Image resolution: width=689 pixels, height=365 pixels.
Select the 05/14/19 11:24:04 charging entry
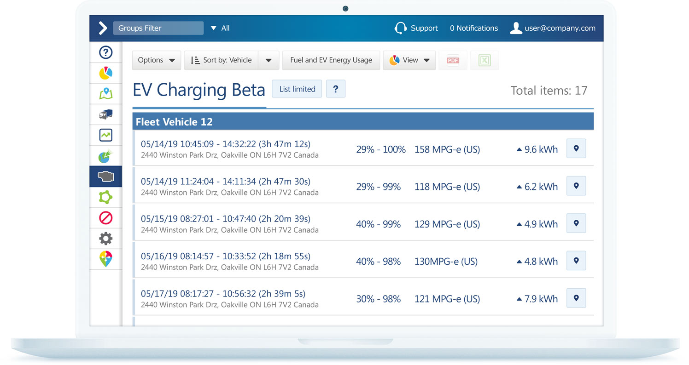click(363, 186)
